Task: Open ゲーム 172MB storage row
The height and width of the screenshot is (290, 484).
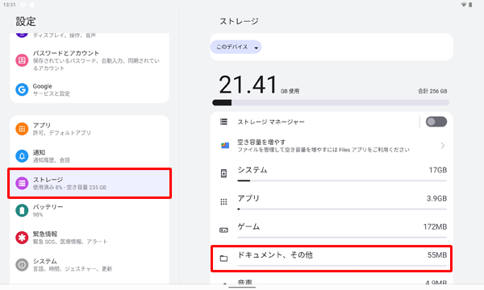Action: tap(332, 230)
